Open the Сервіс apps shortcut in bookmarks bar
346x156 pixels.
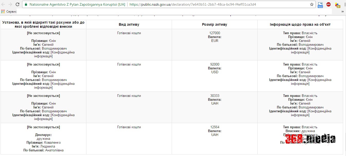(x=9, y=12)
